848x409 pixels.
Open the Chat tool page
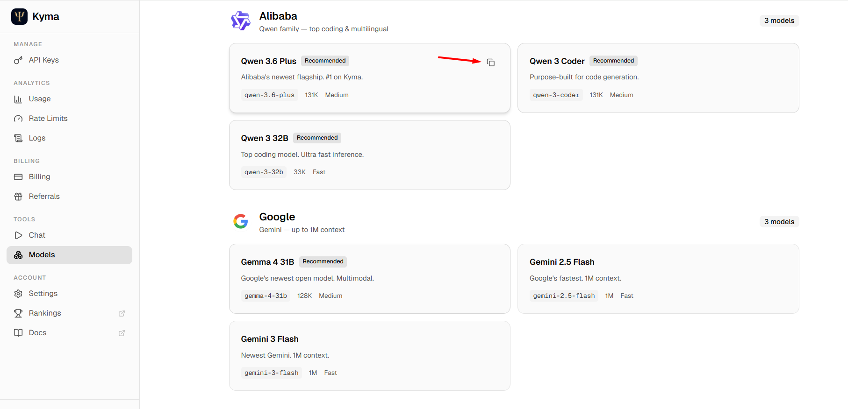pos(37,235)
